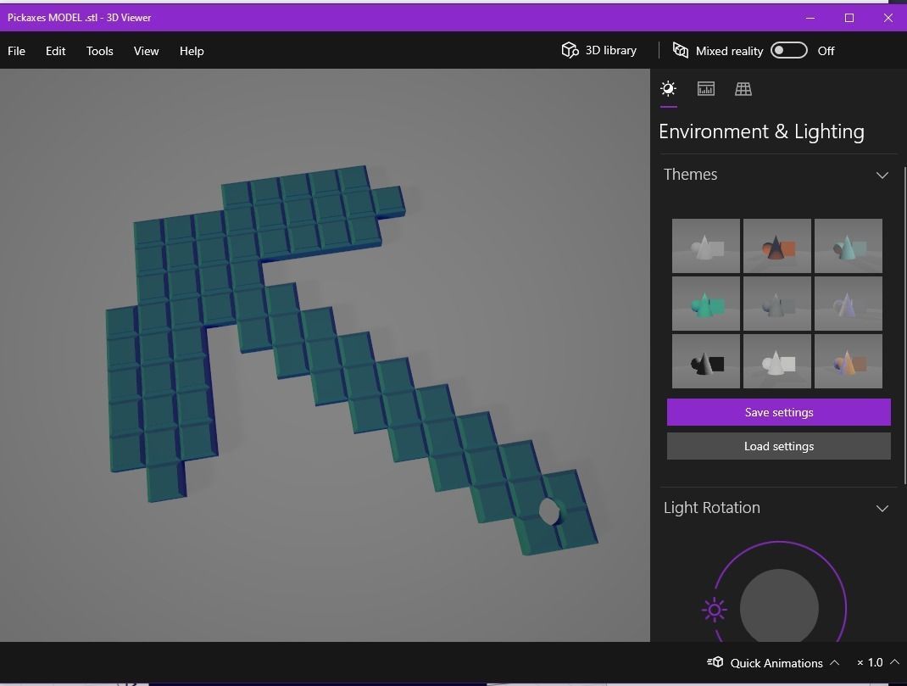Select the white shapes theme thumbnail
907x686 pixels.
point(776,361)
